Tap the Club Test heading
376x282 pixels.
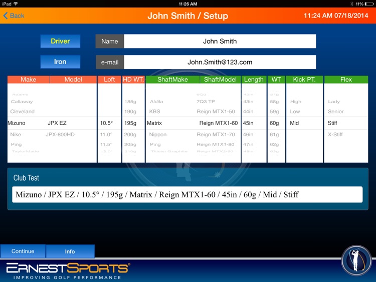tap(26, 178)
